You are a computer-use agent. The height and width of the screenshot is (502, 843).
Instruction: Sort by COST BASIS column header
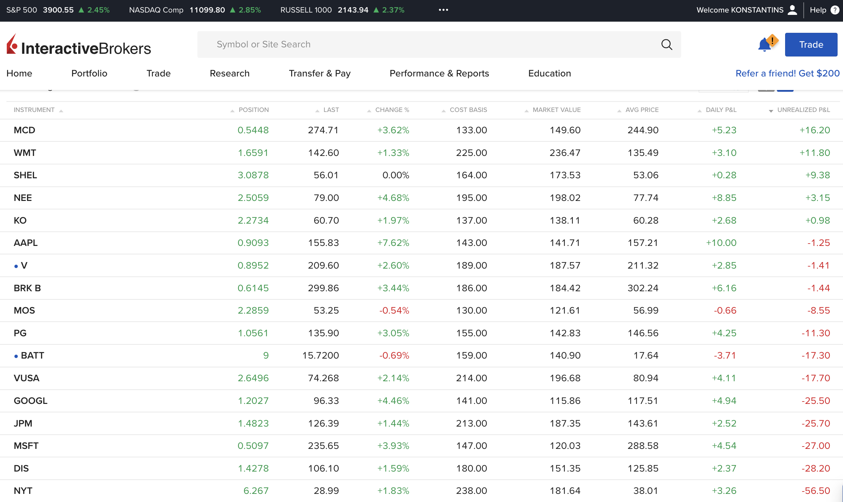[468, 110]
